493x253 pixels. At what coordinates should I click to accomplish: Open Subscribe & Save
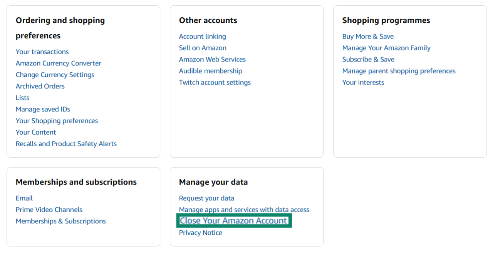(x=368, y=59)
